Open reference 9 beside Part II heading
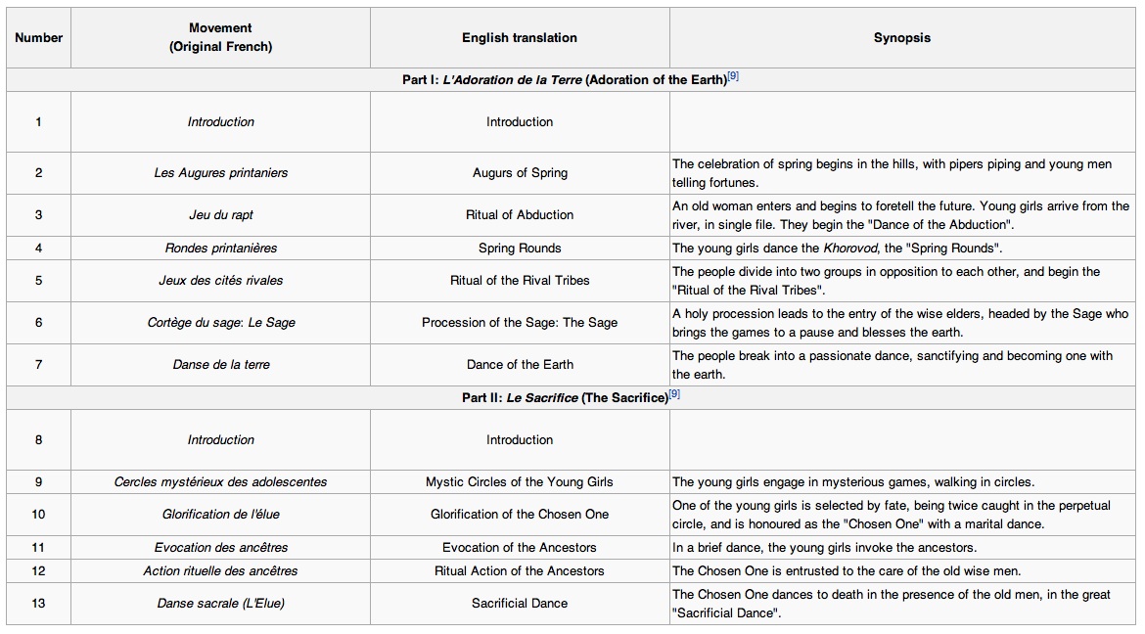The image size is (1145, 634). (674, 394)
